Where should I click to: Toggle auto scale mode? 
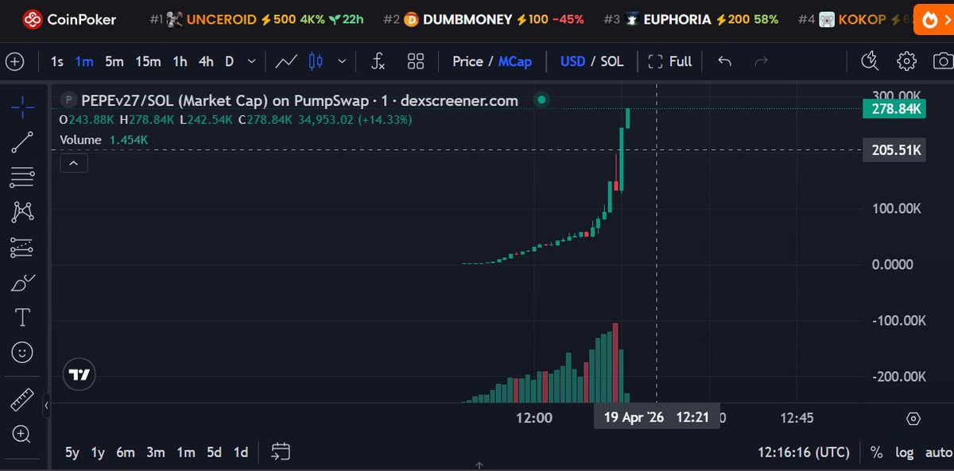pyautogui.click(x=939, y=452)
